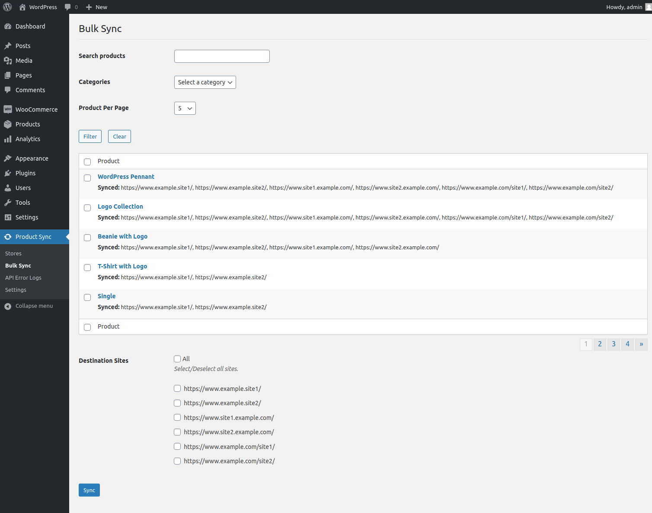Expand the Select a category dropdown
This screenshot has height=513, width=652.
click(205, 82)
